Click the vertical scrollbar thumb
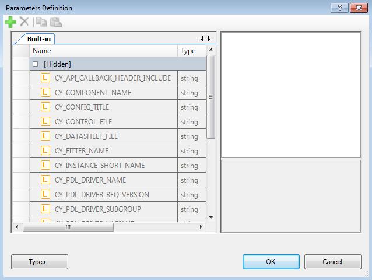Viewport: 372px width, 280px height. 210,97
